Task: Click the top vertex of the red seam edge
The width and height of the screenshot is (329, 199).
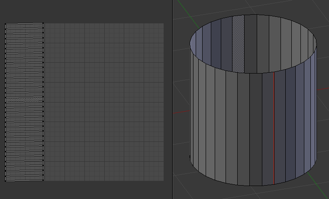Action: [x=274, y=72]
